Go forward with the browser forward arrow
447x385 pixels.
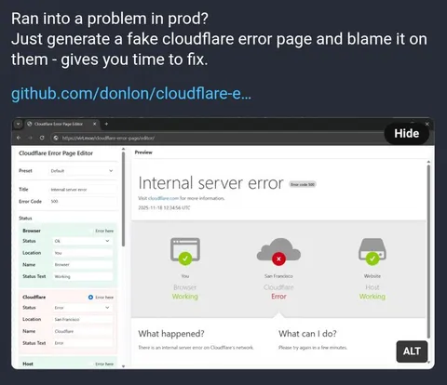click(30, 138)
